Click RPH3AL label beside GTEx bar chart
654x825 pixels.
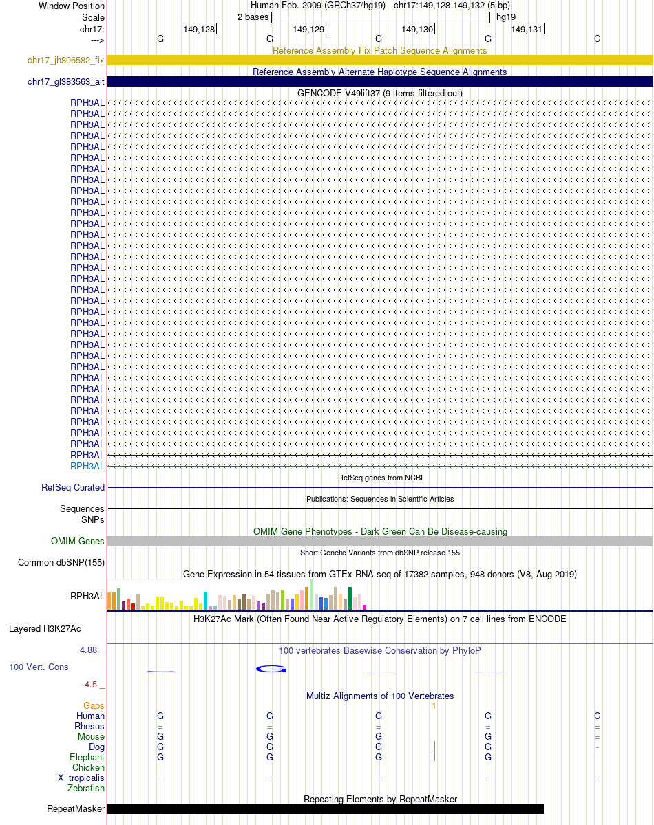coord(87,596)
